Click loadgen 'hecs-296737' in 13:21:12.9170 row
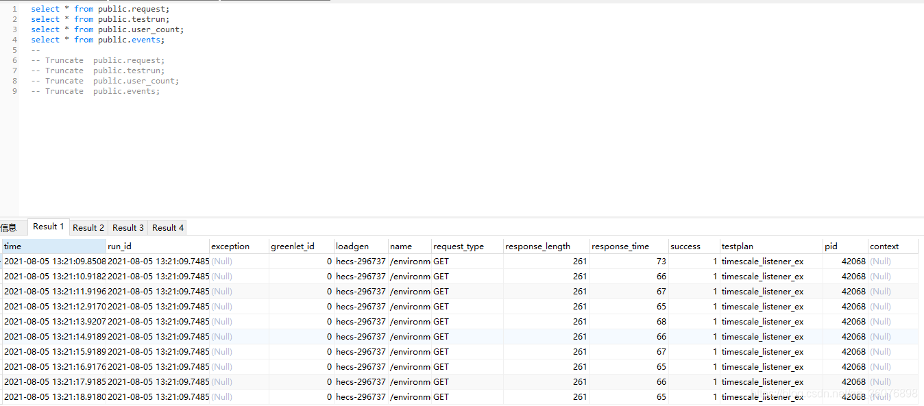Viewport: 924px width, 406px height. click(x=361, y=307)
